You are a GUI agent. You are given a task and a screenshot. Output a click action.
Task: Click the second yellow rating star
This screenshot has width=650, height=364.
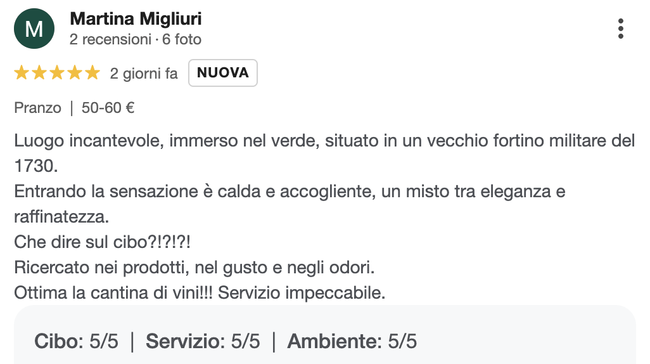click(x=39, y=73)
